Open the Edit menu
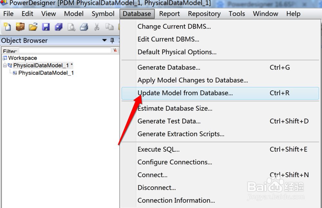This screenshot has width=322, height=208. (x=27, y=14)
